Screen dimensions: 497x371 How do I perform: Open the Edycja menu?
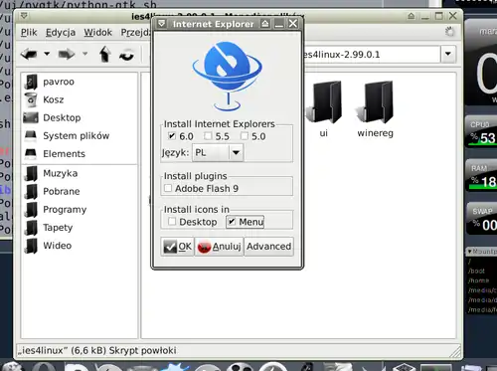coord(61,33)
